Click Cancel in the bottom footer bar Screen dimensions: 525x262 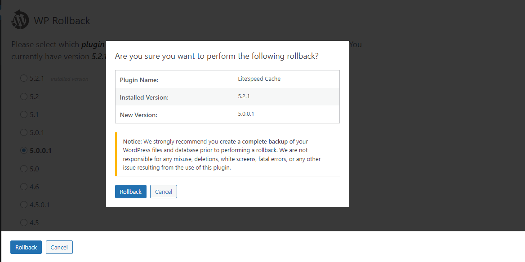coord(59,247)
